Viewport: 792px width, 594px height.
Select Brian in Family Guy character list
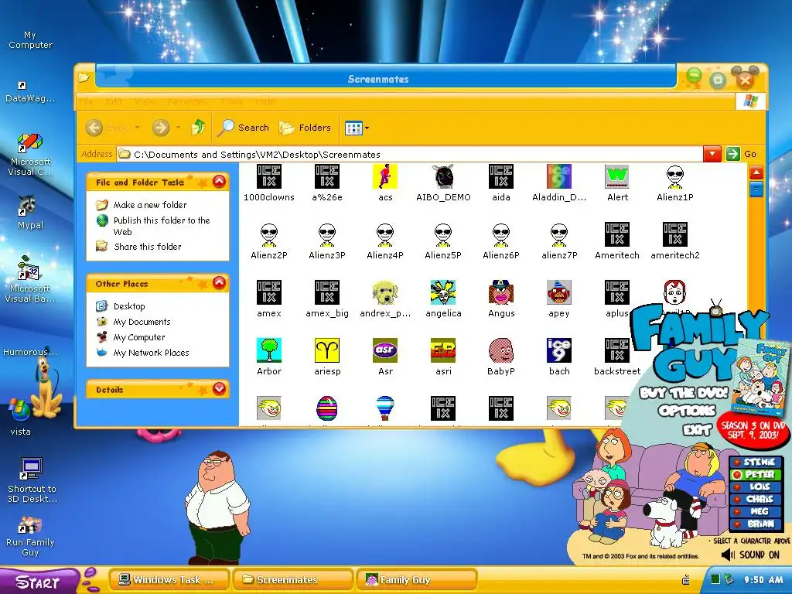point(755,524)
